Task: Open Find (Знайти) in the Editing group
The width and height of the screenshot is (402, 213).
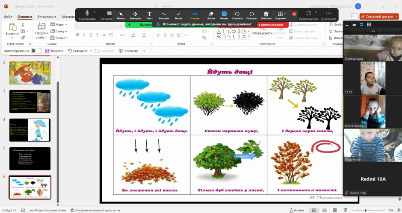Action: 336,25
